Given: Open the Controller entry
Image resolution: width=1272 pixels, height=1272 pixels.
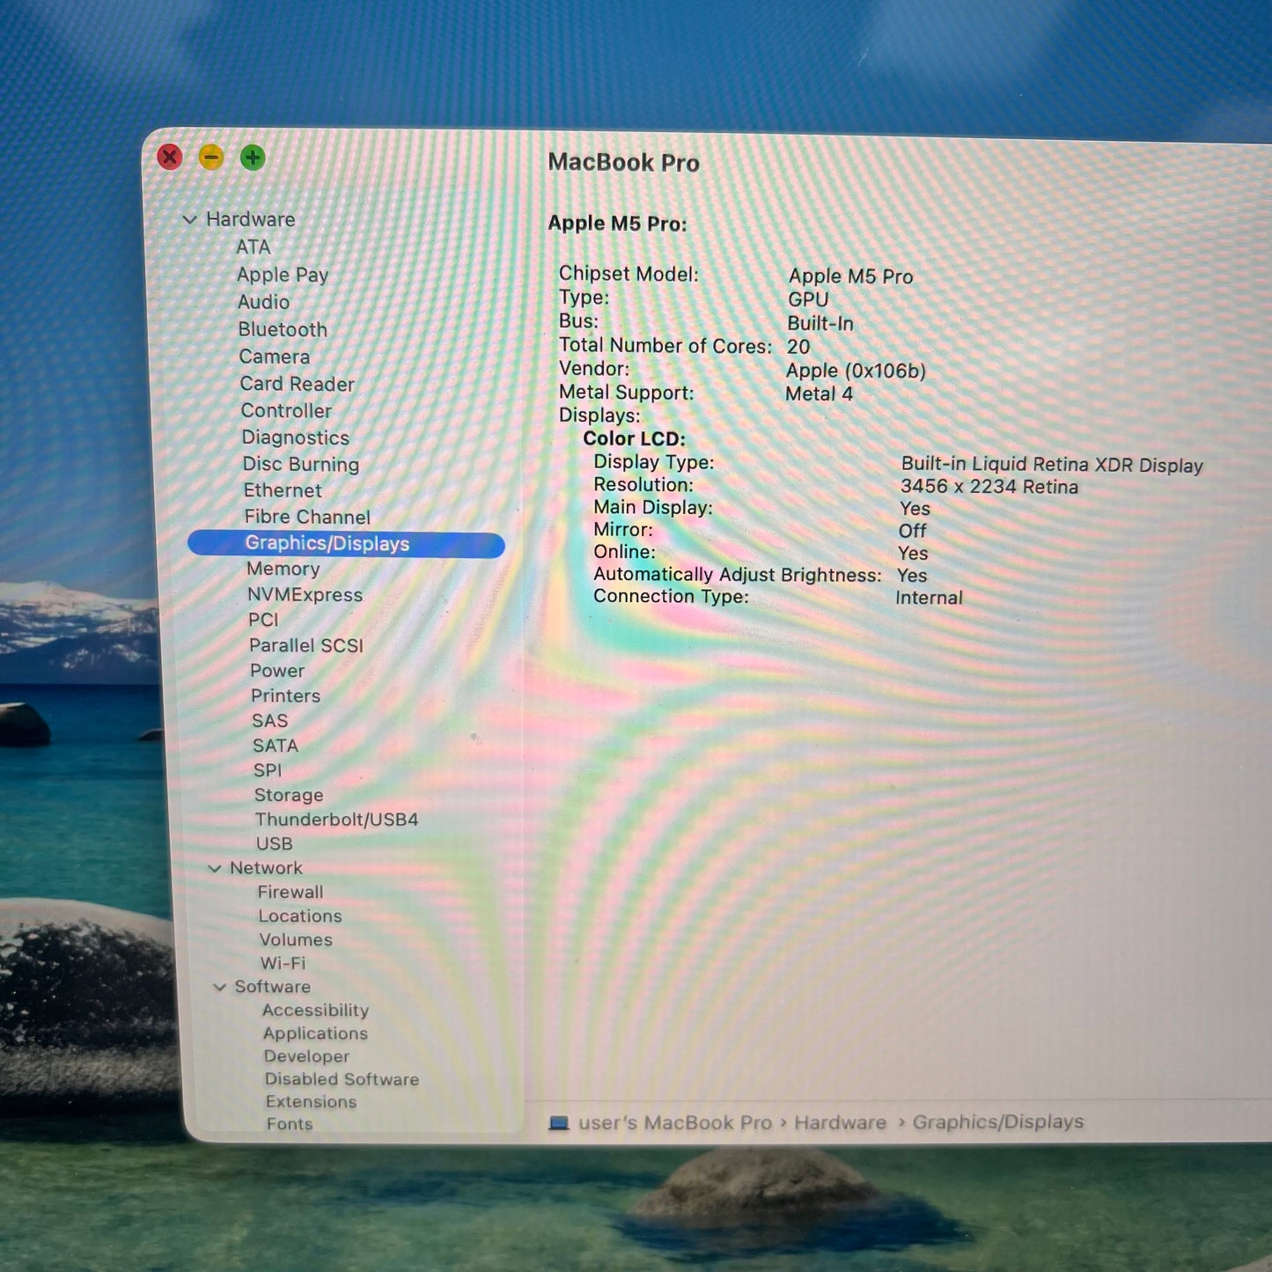Looking at the screenshot, I should pyautogui.click(x=286, y=410).
